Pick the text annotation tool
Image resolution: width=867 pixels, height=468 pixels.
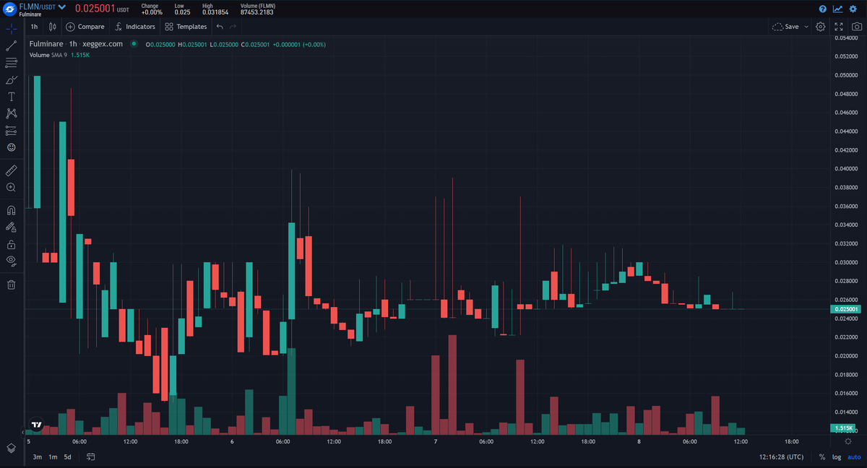point(11,96)
